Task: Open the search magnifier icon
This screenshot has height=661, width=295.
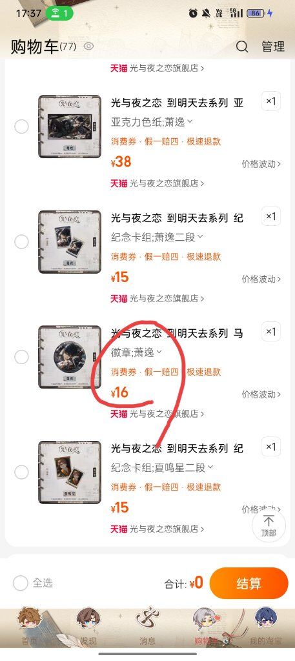Action: (x=242, y=46)
